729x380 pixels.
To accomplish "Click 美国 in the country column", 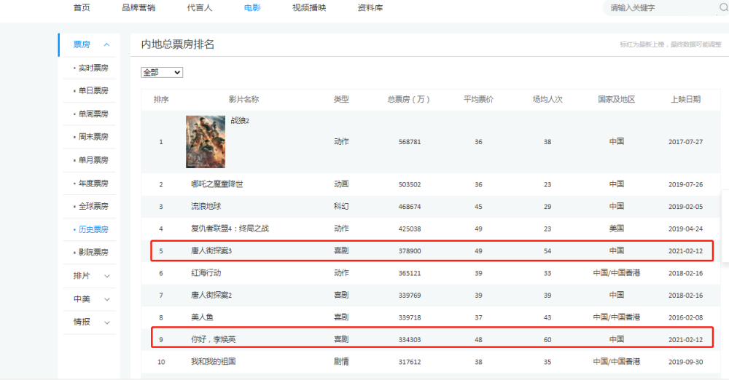I will (x=617, y=229).
